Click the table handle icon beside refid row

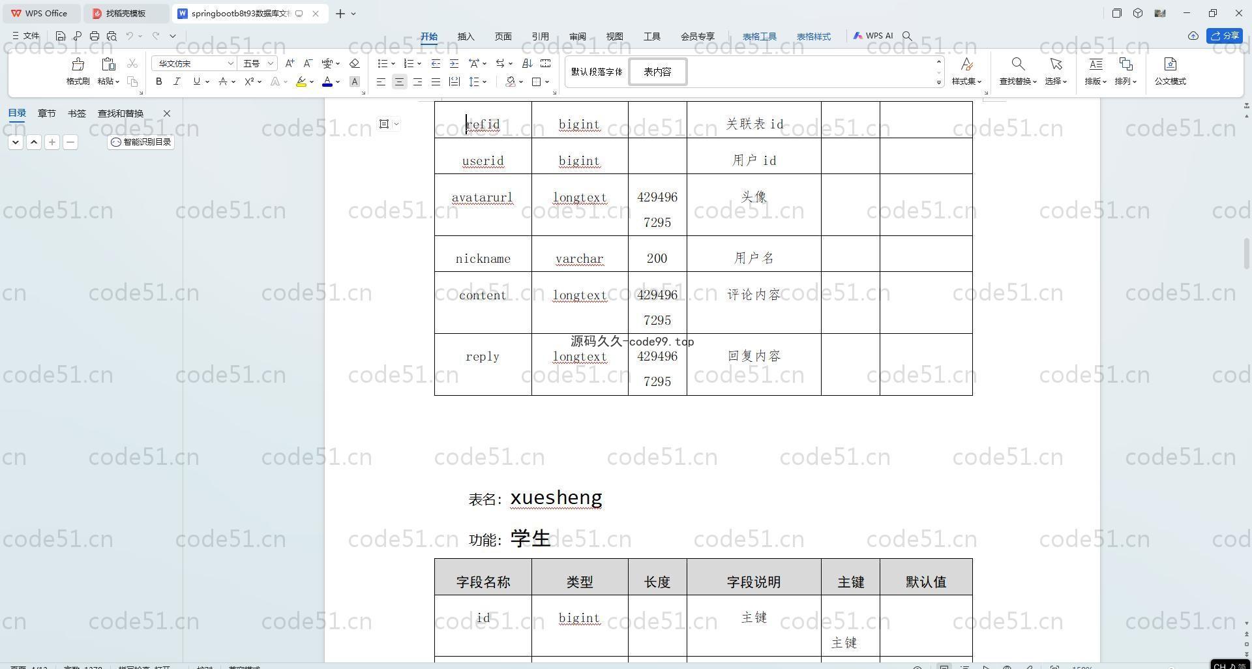[x=384, y=124]
